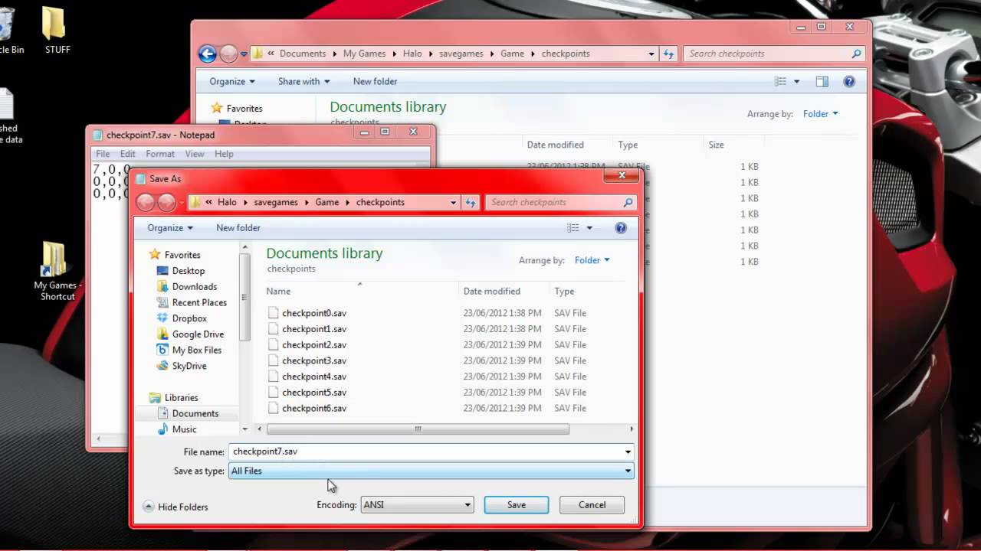Screen dimensions: 981x551
Task: Sort by Size column in Explorer window
Action: click(716, 145)
